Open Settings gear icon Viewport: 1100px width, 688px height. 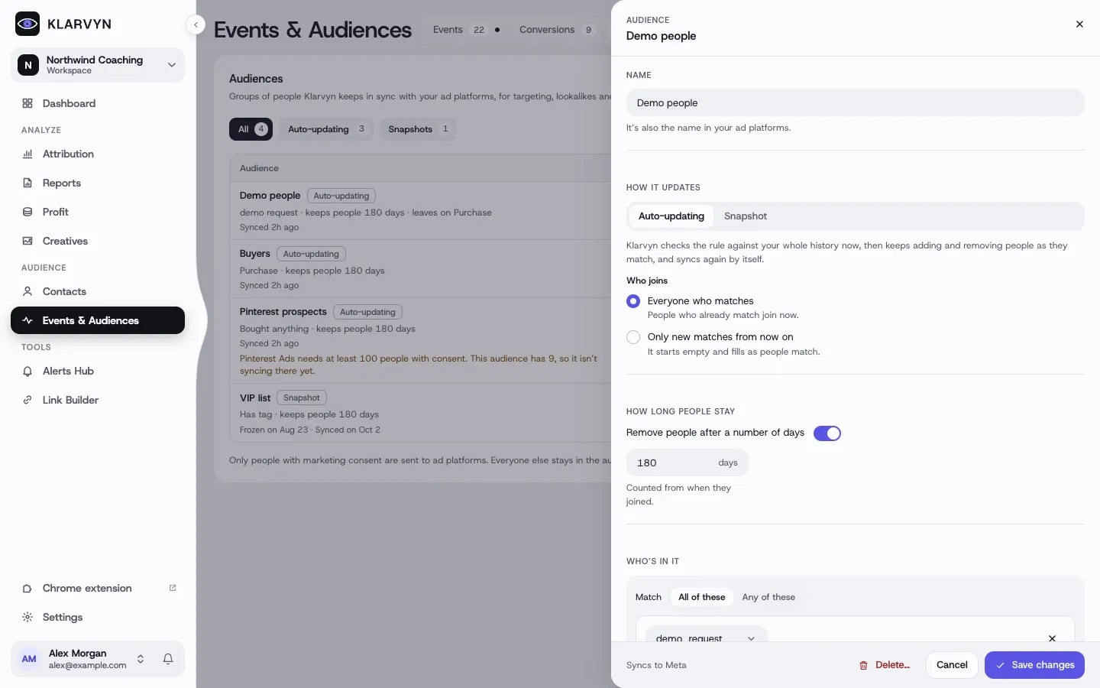coord(27,617)
